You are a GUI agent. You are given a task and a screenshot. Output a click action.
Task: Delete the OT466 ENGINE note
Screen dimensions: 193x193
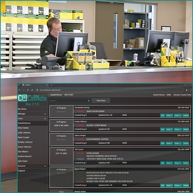pyautogui.click(x=186, y=163)
